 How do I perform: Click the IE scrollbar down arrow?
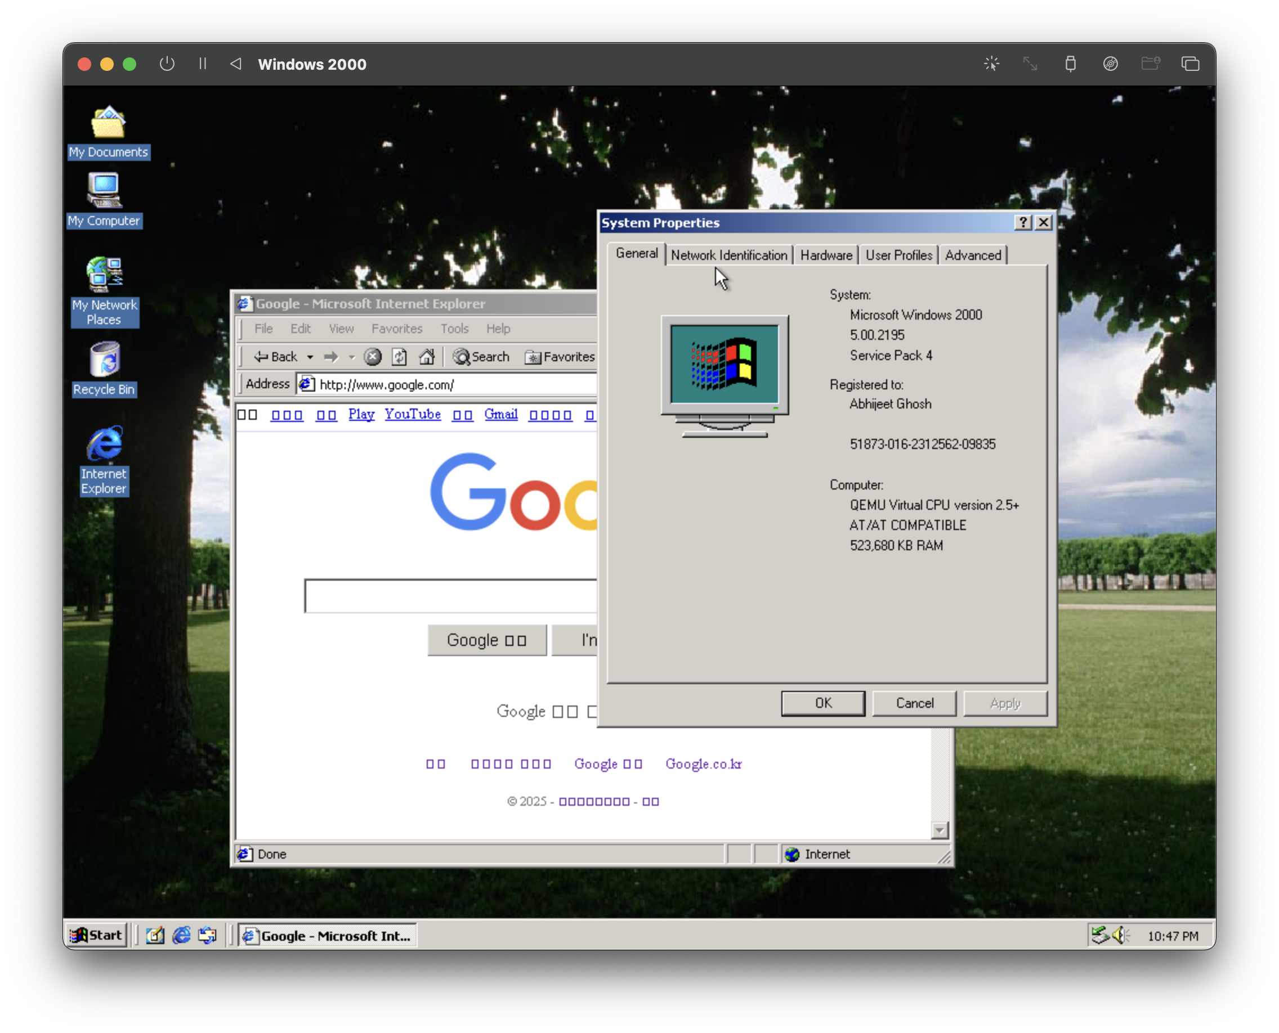tap(940, 830)
